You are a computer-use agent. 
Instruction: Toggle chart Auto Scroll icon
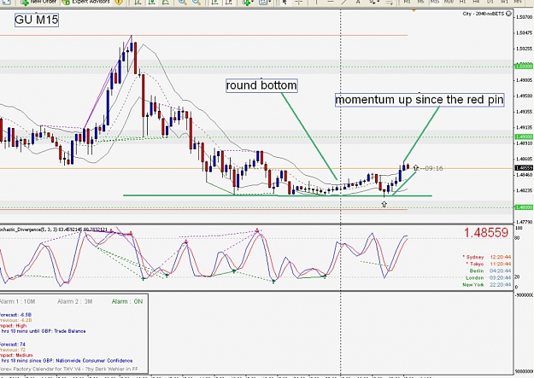tap(215, 2)
